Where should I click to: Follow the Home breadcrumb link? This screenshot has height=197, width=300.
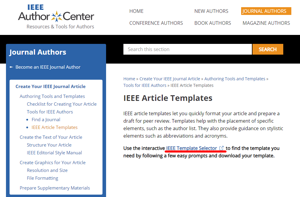point(129,79)
